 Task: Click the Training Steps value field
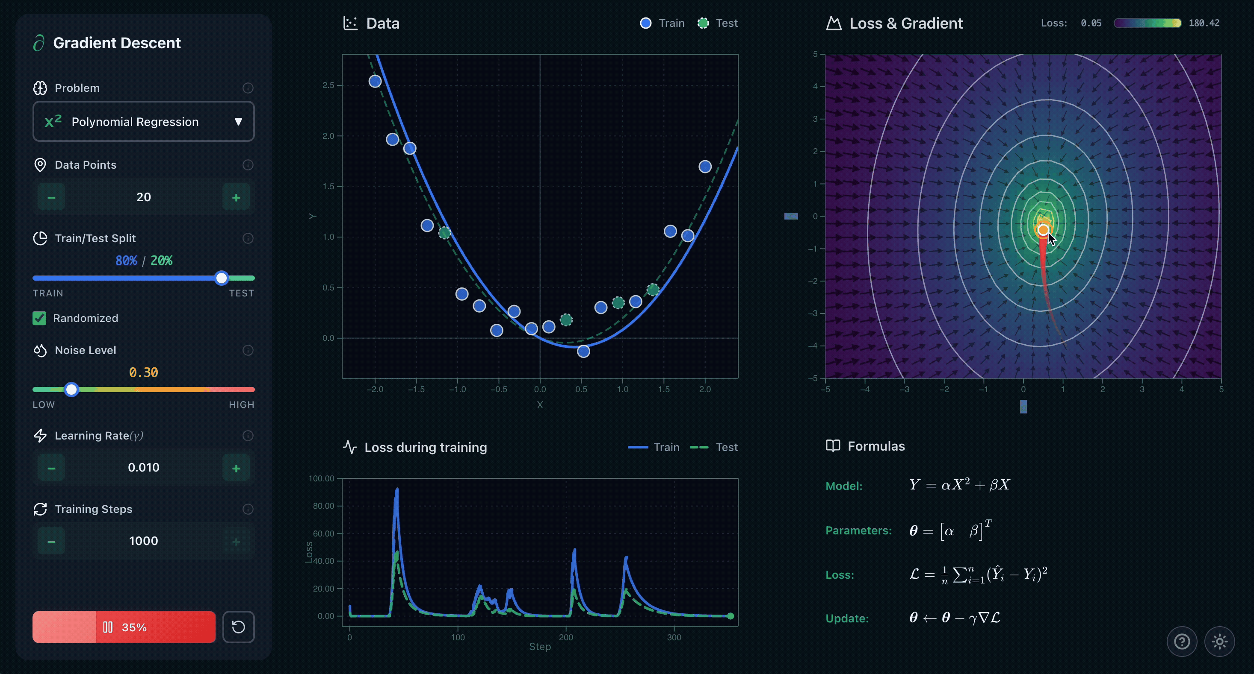click(143, 540)
